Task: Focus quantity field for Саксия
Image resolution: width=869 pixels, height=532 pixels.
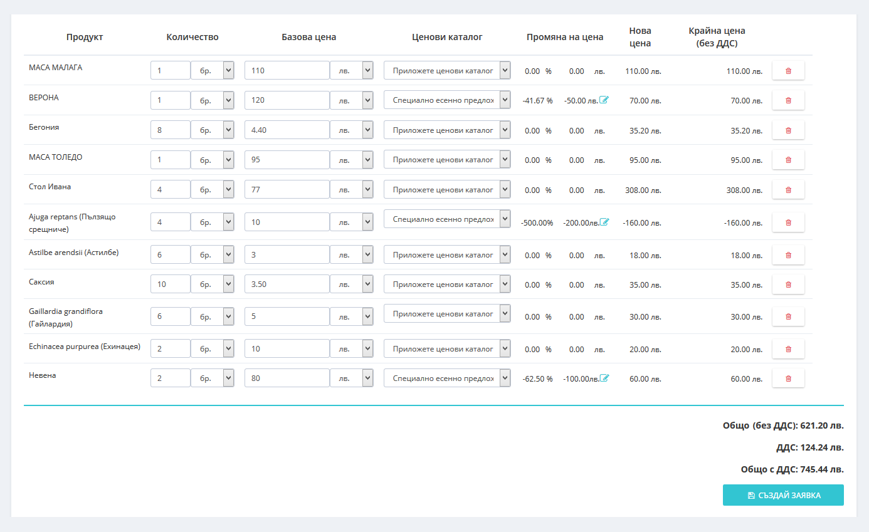Action: (171, 284)
